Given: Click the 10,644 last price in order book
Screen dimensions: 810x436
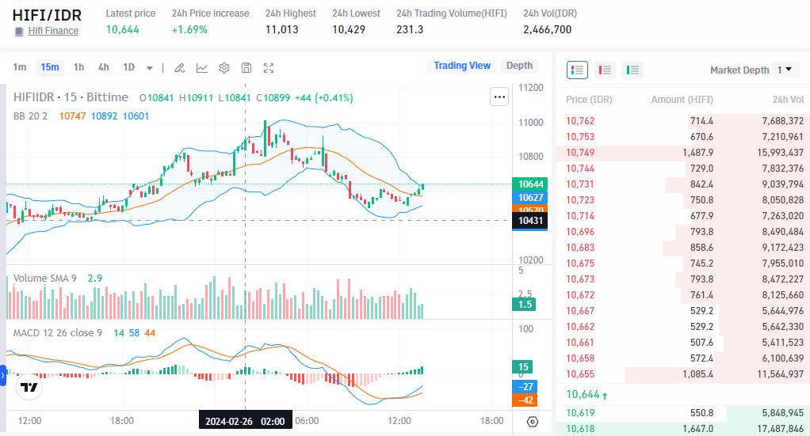Looking at the screenshot, I should tap(583, 395).
